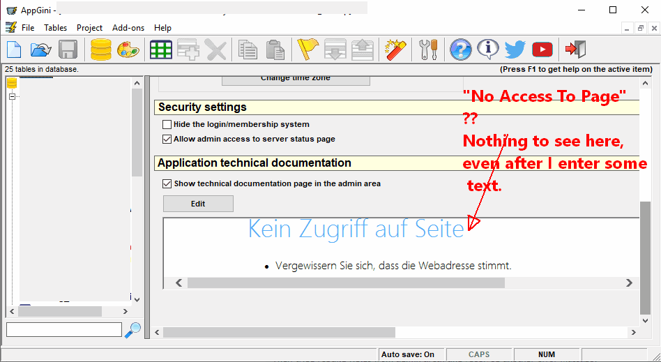Open the Add-ons menu
The image size is (661, 362).
(128, 28)
